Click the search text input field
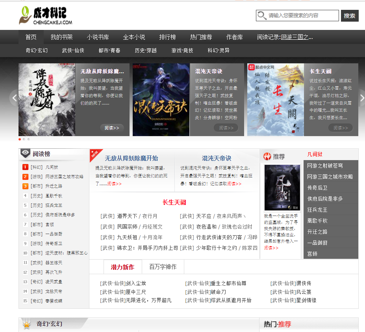 tap(302, 16)
